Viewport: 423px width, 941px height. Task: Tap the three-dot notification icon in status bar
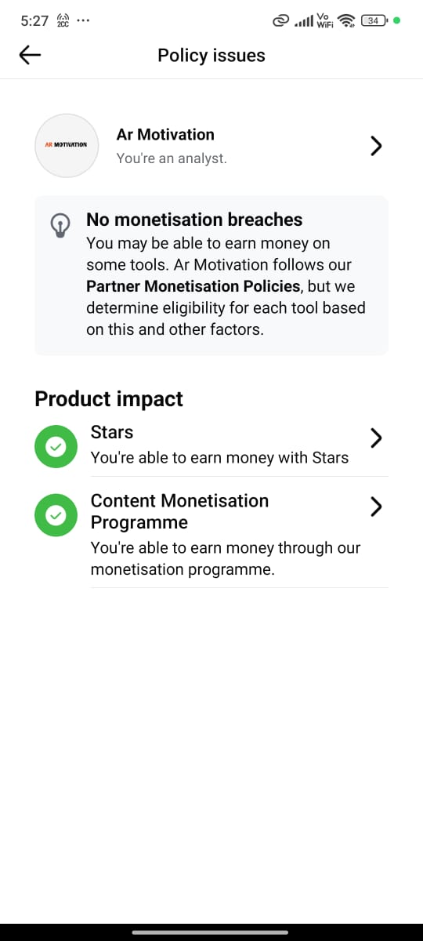click(84, 20)
